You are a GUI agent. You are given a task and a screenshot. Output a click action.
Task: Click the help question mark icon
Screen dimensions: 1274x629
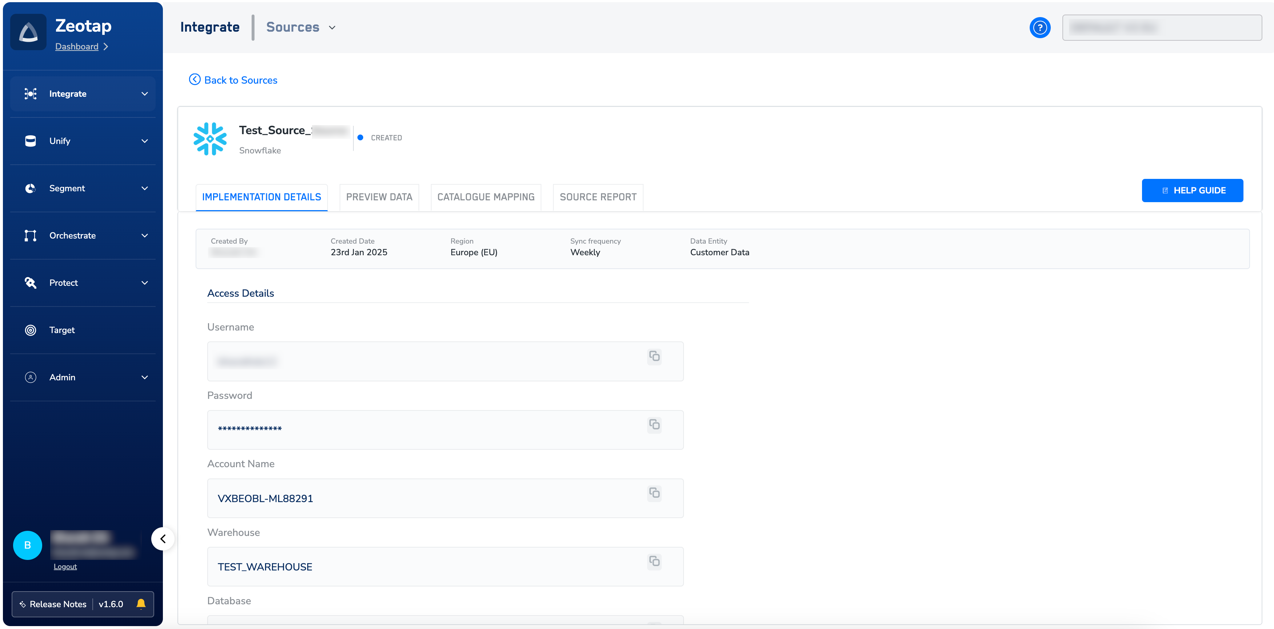point(1039,28)
